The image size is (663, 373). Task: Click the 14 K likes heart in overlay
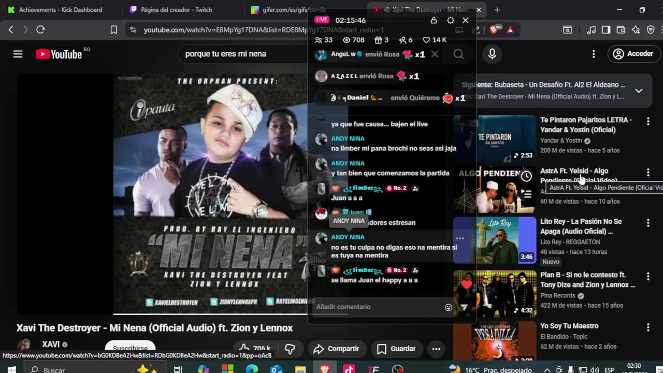click(x=435, y=40)
